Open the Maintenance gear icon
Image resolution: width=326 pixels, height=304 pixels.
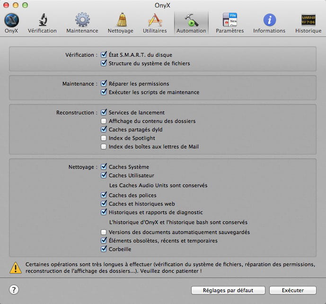click(82, 21)
